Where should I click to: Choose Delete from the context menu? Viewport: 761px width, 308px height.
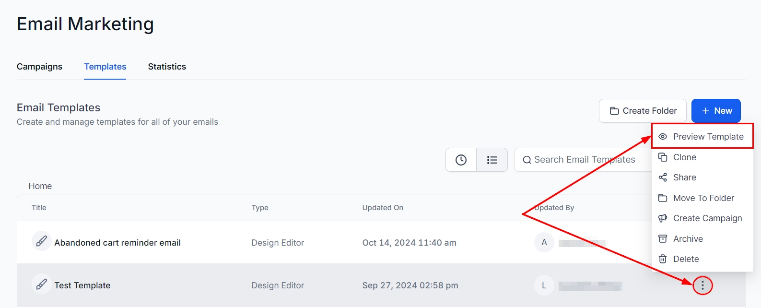686,259
